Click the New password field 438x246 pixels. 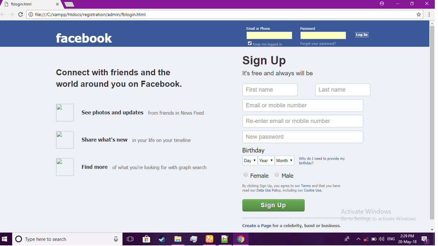[303, 137]
